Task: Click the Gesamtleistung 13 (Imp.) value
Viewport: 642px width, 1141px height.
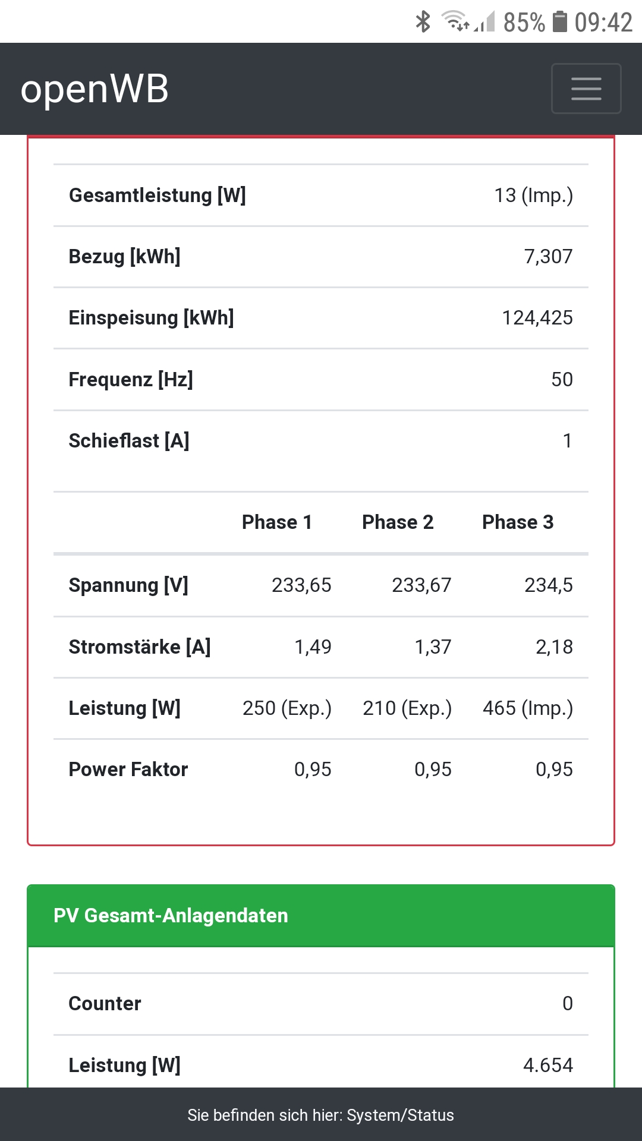Action: pyautogui.click(x=533, y=196)
